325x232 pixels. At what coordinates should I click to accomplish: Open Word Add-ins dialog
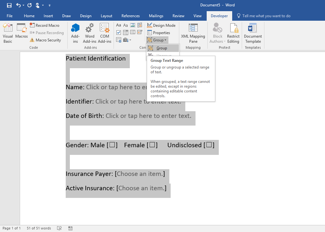90,33
